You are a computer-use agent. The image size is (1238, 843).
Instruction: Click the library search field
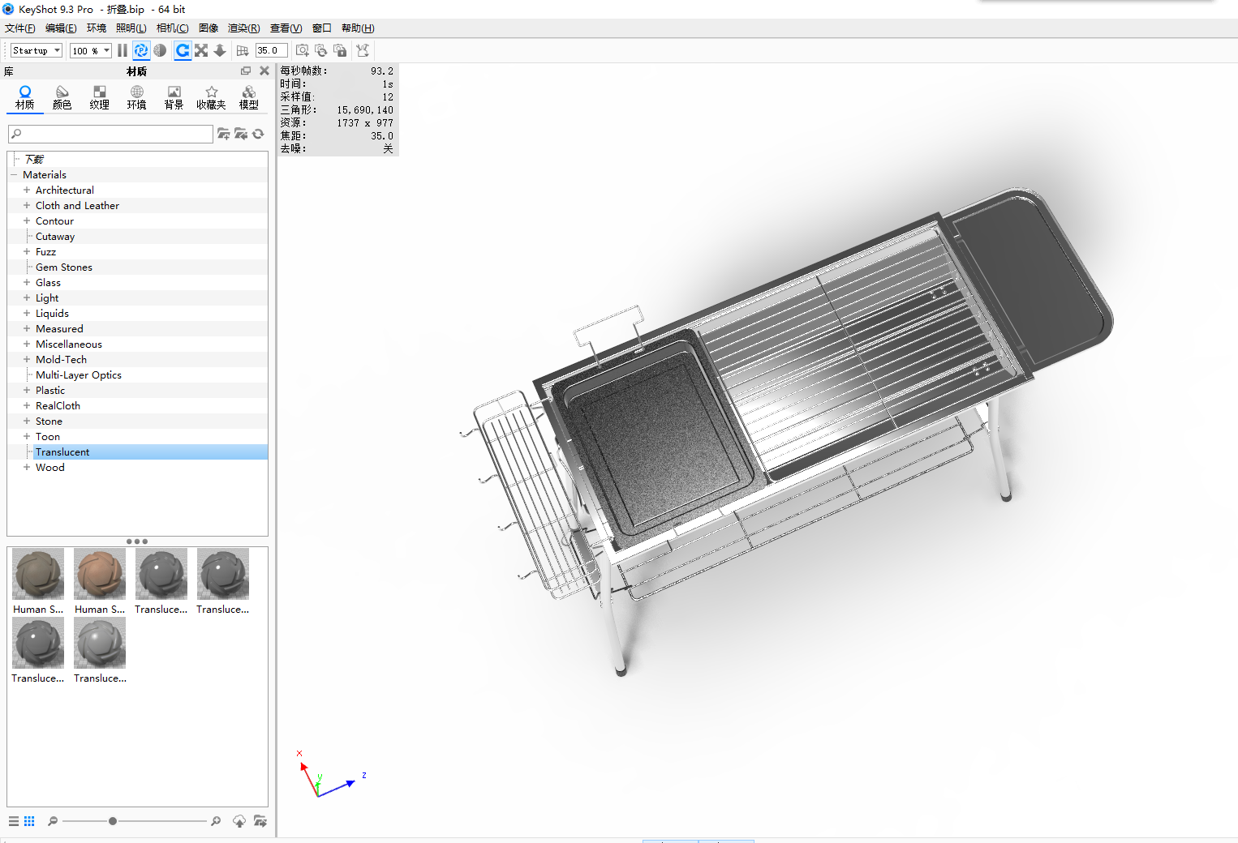tap(110, 134)
